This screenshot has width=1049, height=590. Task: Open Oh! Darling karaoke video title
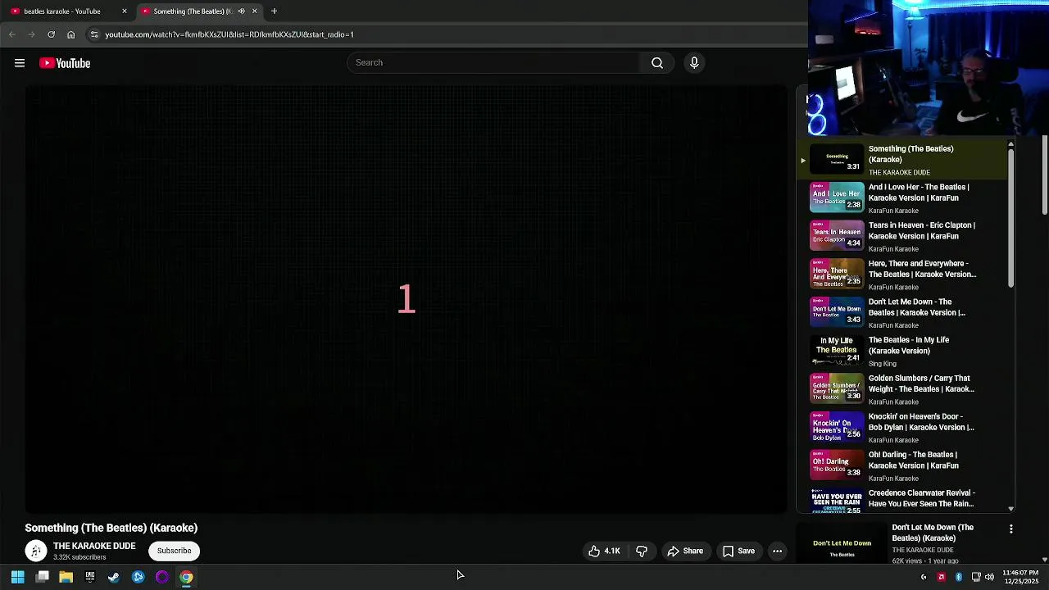[x=914, y=460]
